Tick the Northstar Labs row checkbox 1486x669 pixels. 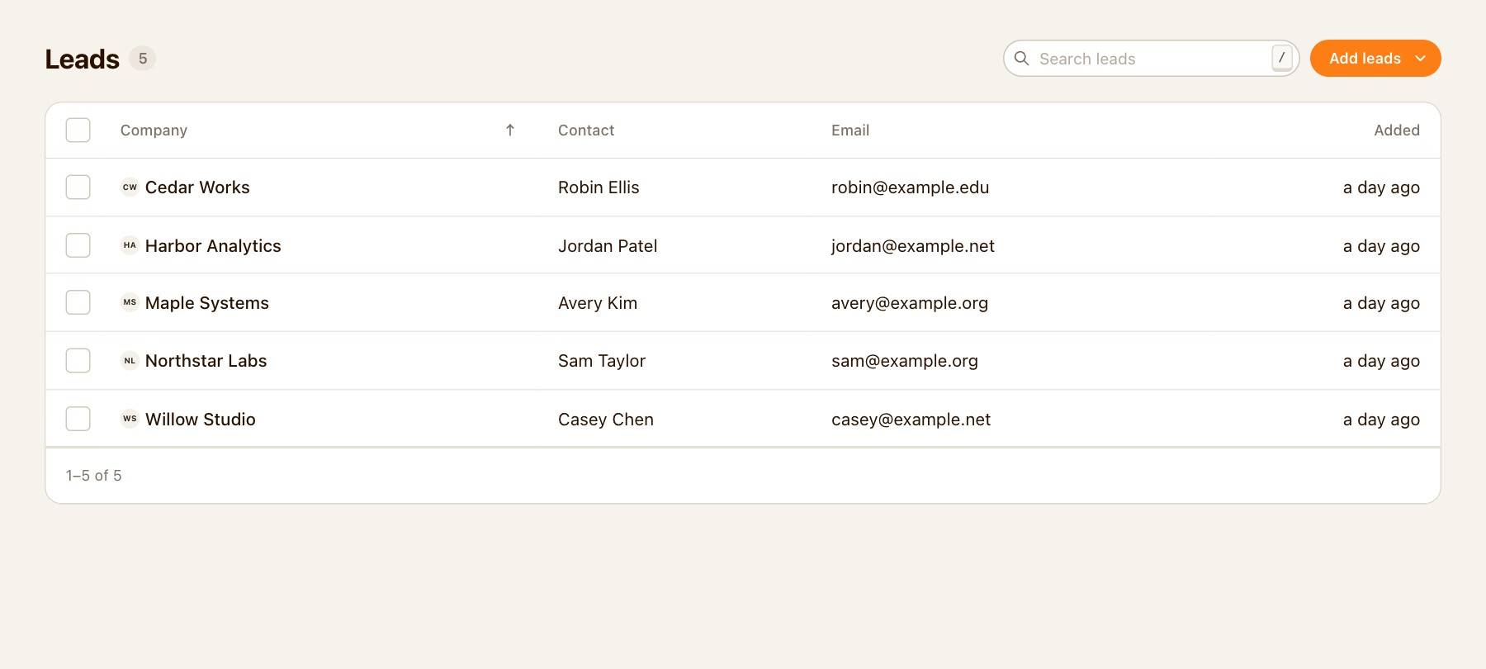78,361
